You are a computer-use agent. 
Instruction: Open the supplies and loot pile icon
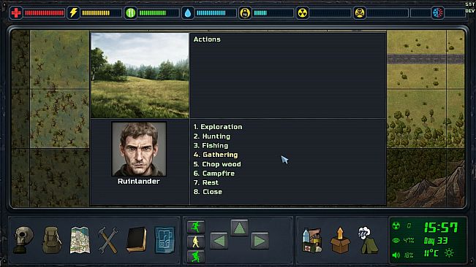pos(311,240)
